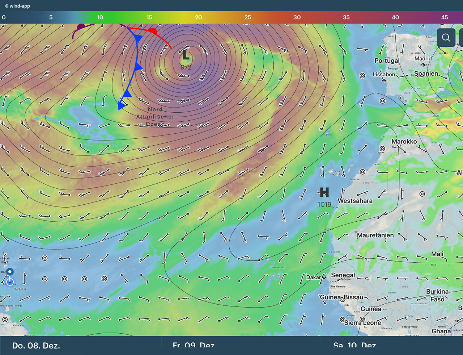This screenshot has height=355, width=463.
Task: Click the lowest blue cold front arrowhead
Action: coord(122,105)
